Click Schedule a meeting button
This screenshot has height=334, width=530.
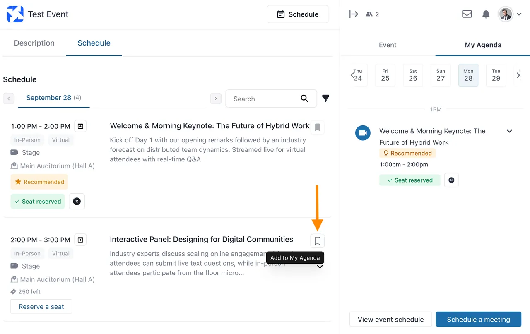(478, 320)
